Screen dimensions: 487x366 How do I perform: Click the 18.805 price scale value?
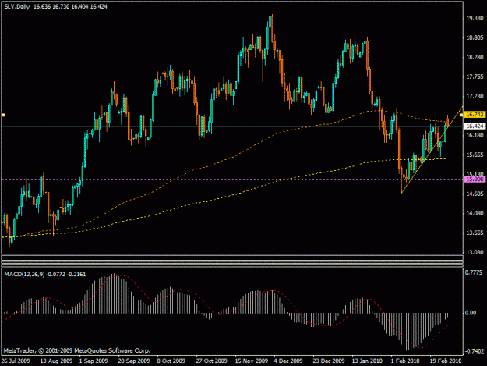tap(475, 37)
